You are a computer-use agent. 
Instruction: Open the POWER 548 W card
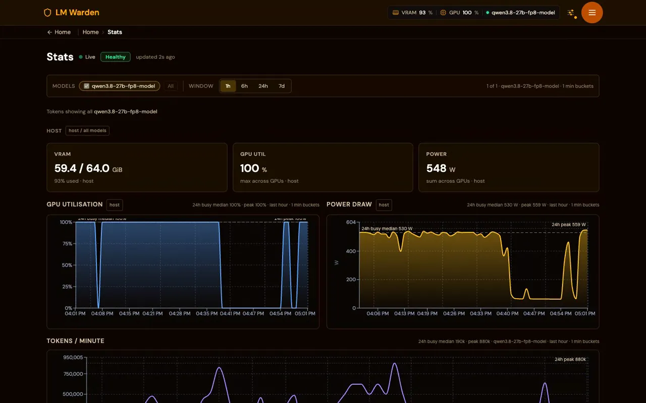pyautogui.click(x=509, y=167)
